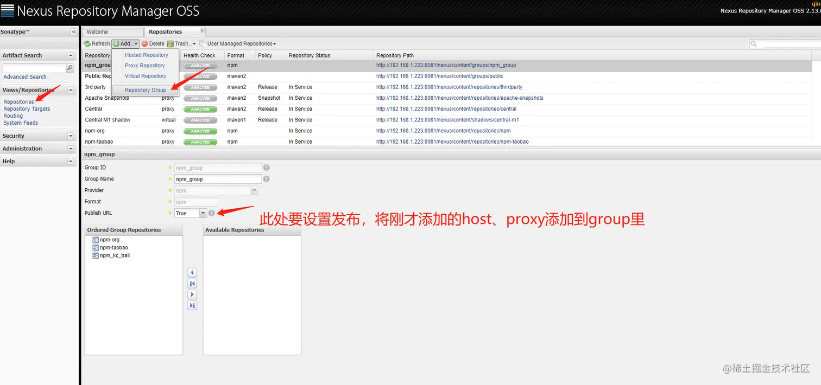Click the Group Name input field
The height and width of the screenshot is (385, 821).
tap(218, 179)
